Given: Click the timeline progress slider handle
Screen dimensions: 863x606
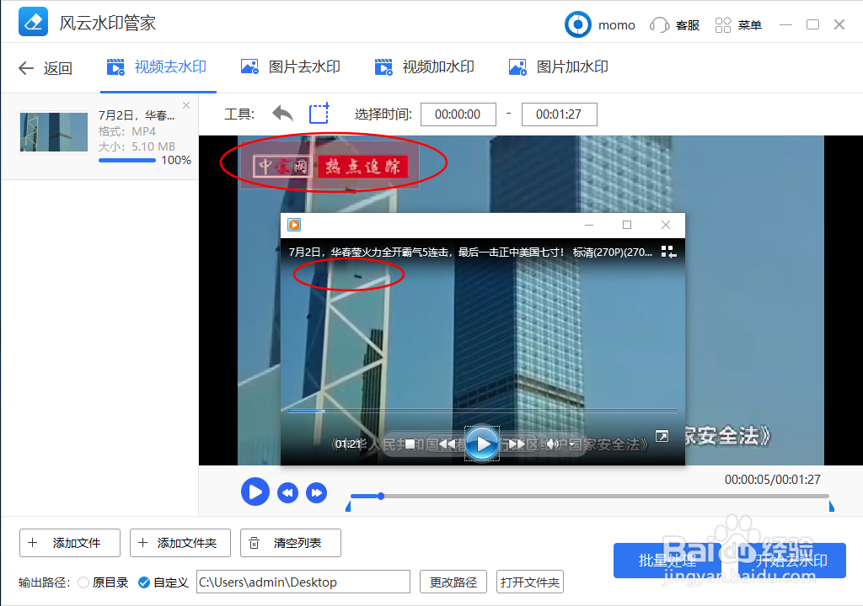Looking at the screenshot, I should [380, 497].
